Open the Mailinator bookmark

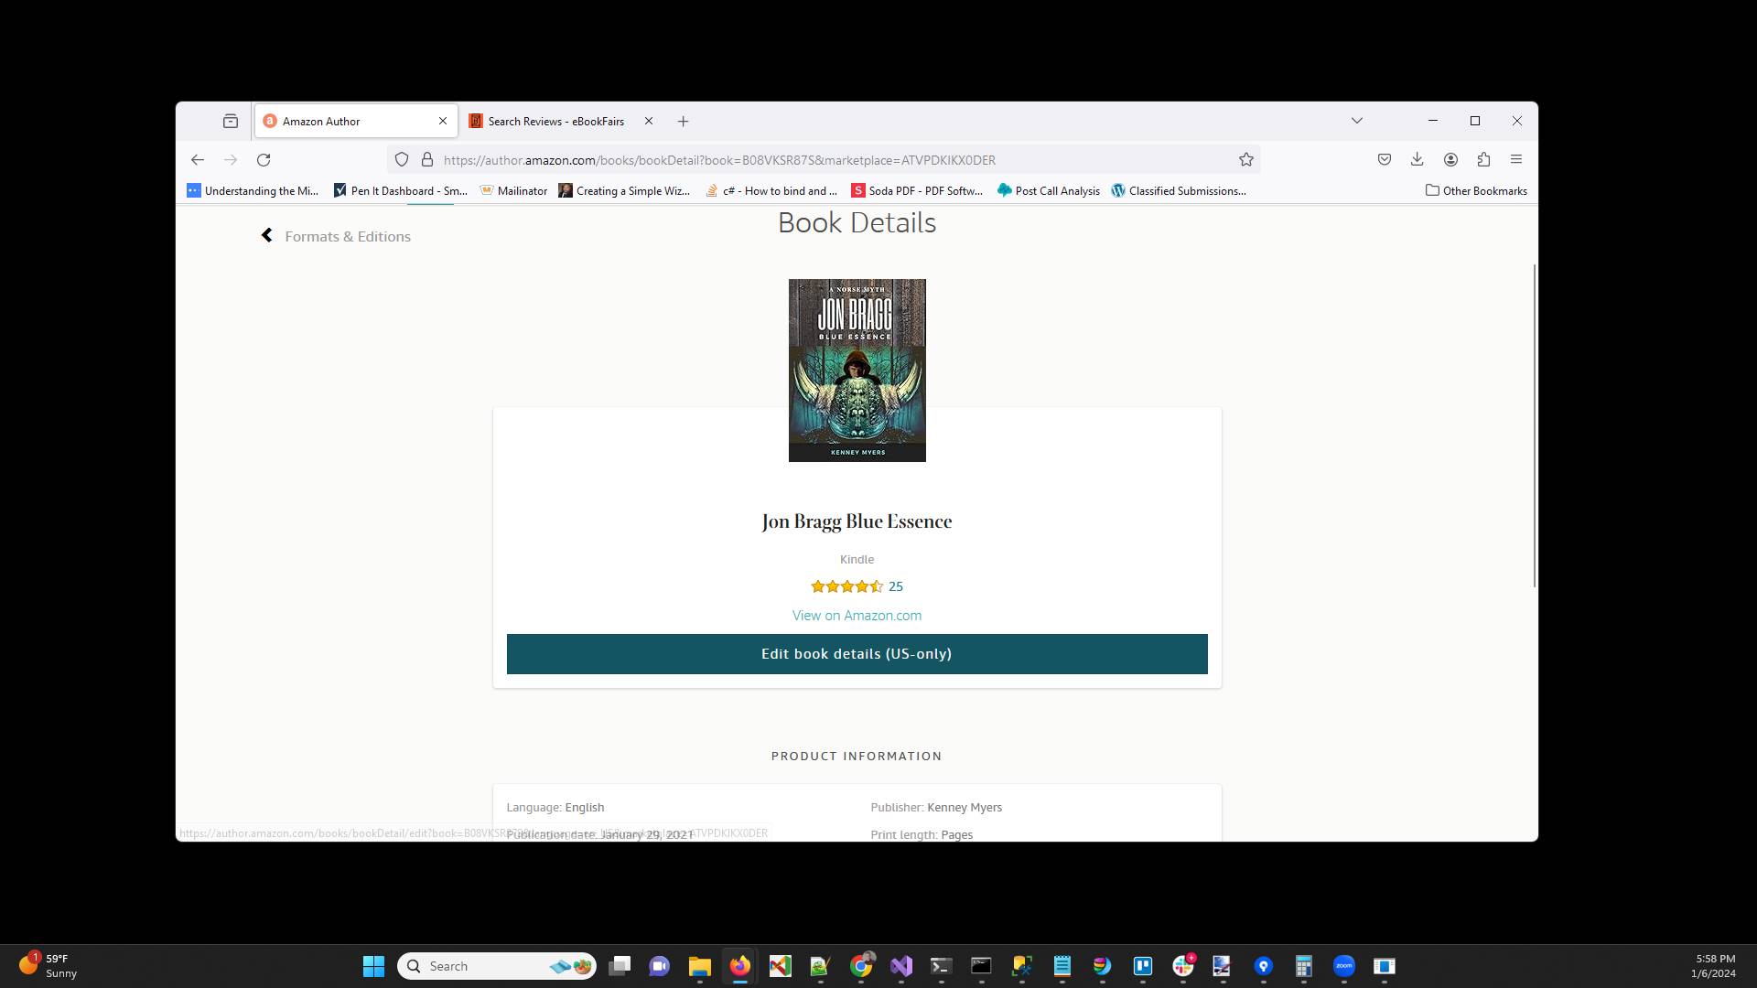pos(514,190)
